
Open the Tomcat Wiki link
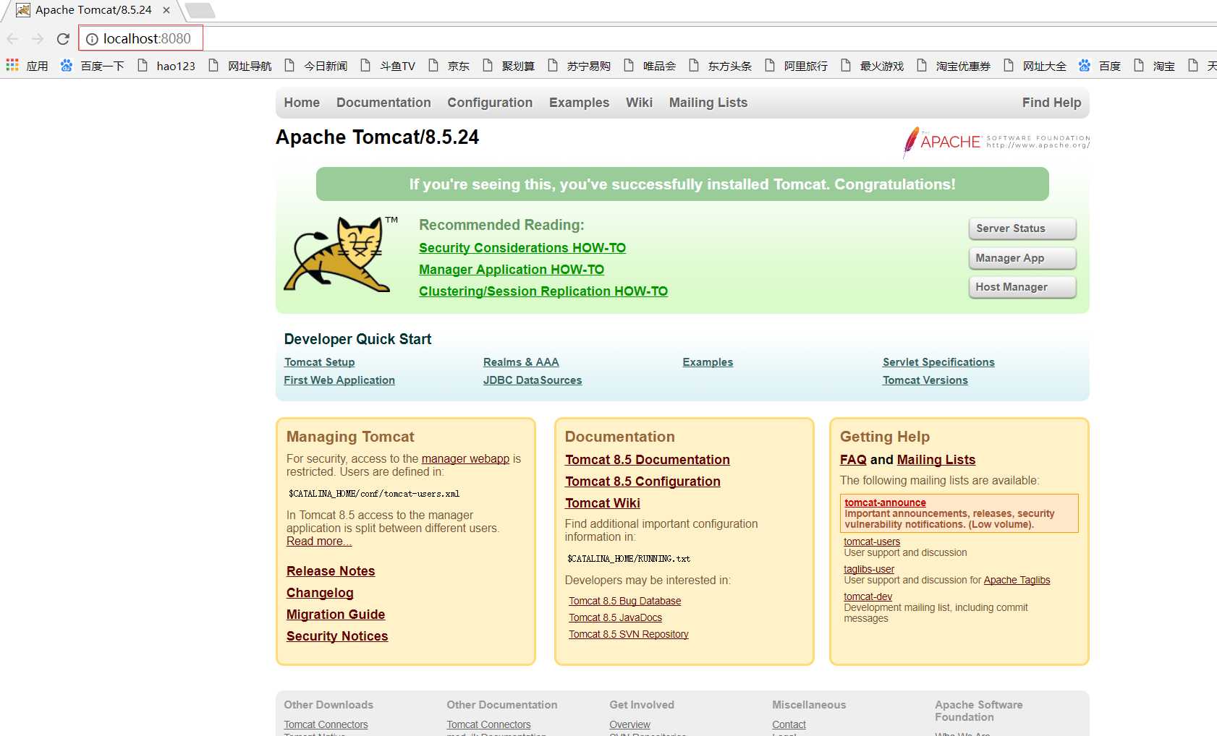603,503
